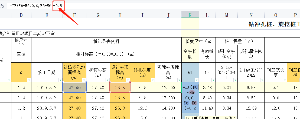Select the cell with value 8.43
The height and width of the screenshot is (119, 300).
click(x=207, y=87)
